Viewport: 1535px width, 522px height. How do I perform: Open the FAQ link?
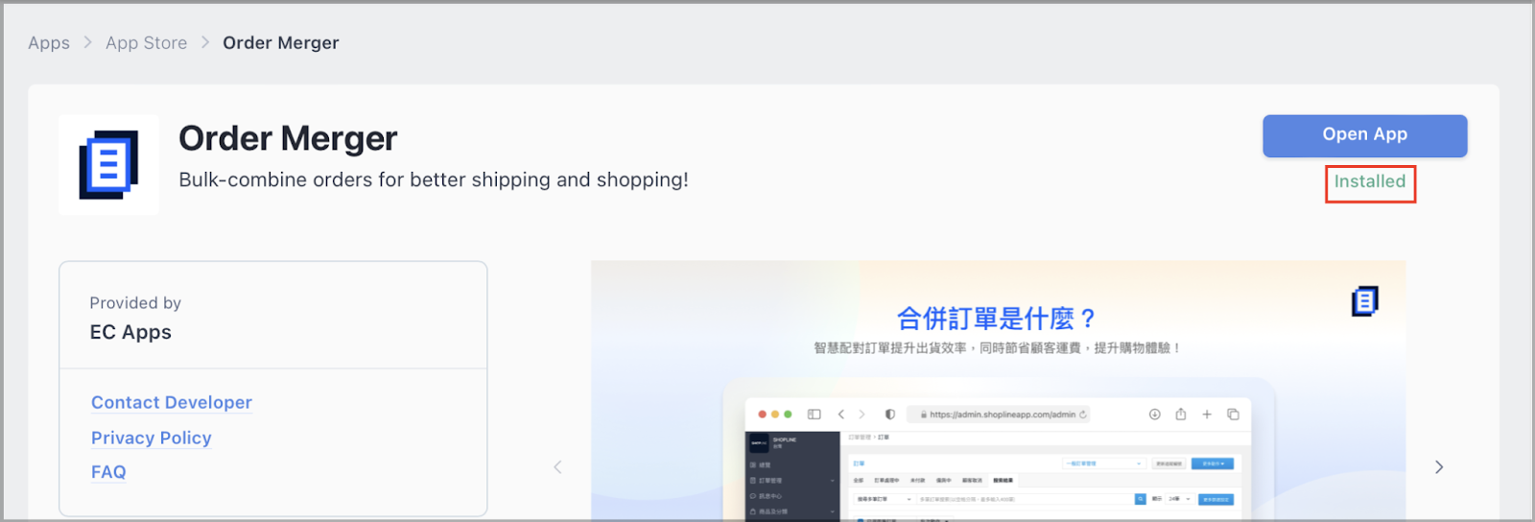click(x=108, y=472)
